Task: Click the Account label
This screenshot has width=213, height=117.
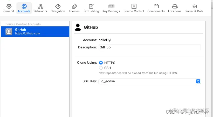Action: (x=90, y=40)
